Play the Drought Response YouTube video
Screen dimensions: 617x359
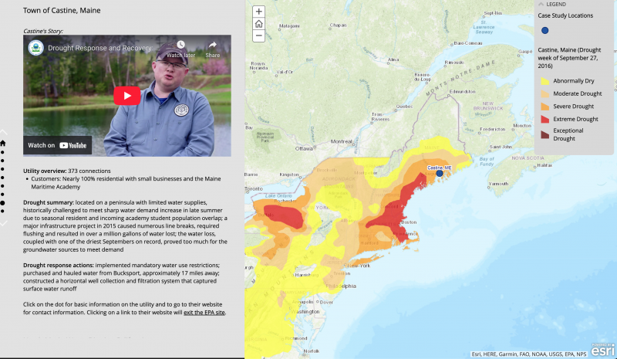pos(127,95)
